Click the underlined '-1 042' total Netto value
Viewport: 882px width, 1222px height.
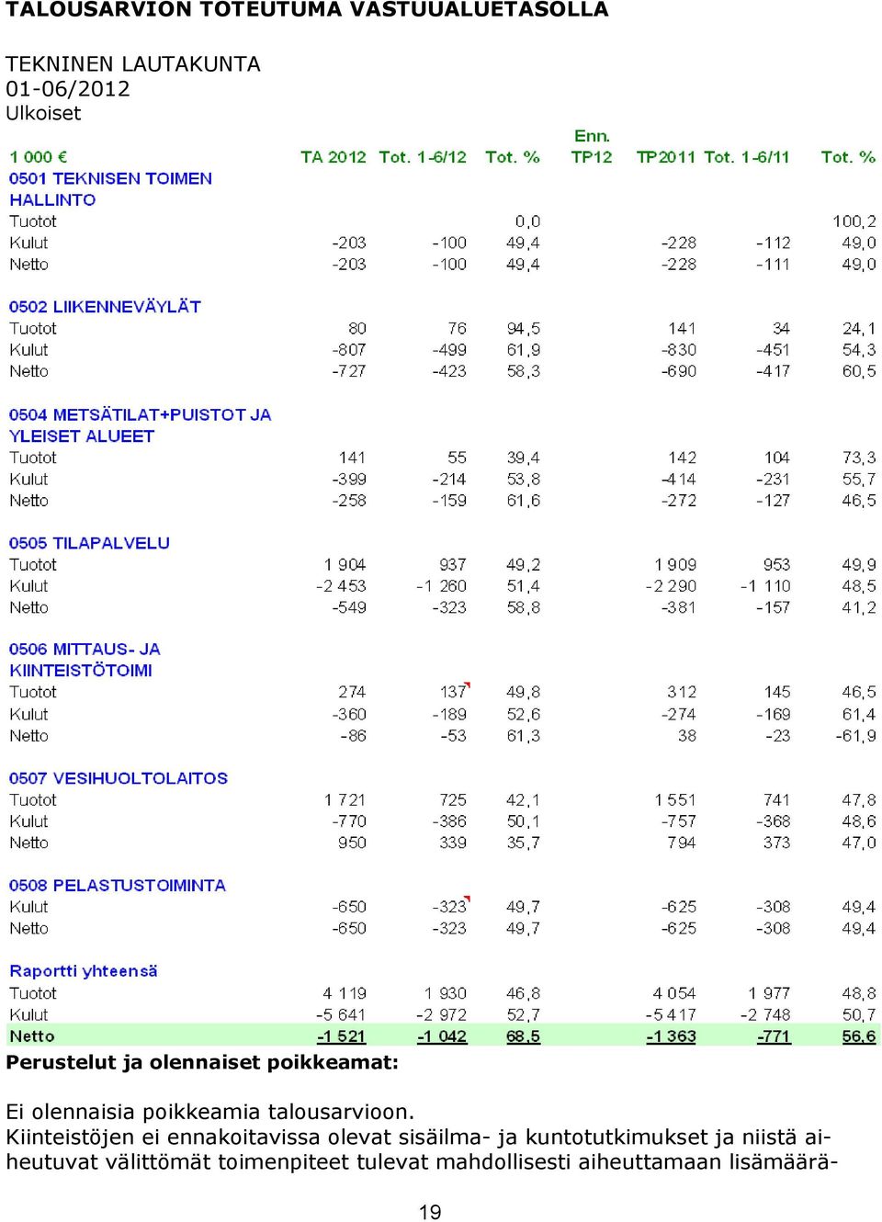point(442,1036)
